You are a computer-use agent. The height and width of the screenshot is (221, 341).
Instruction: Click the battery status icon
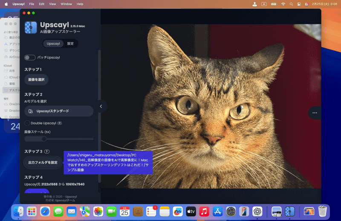274,4
